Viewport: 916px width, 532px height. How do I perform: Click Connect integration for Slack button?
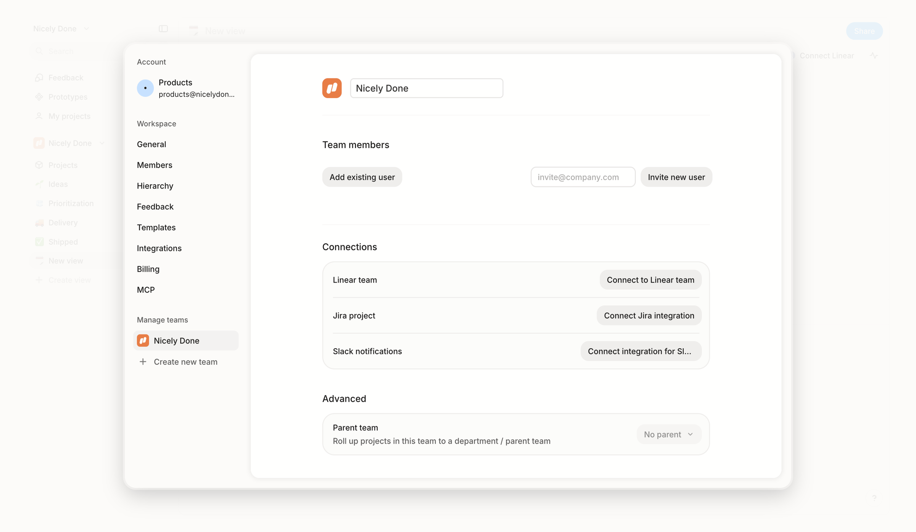(641, 351)
